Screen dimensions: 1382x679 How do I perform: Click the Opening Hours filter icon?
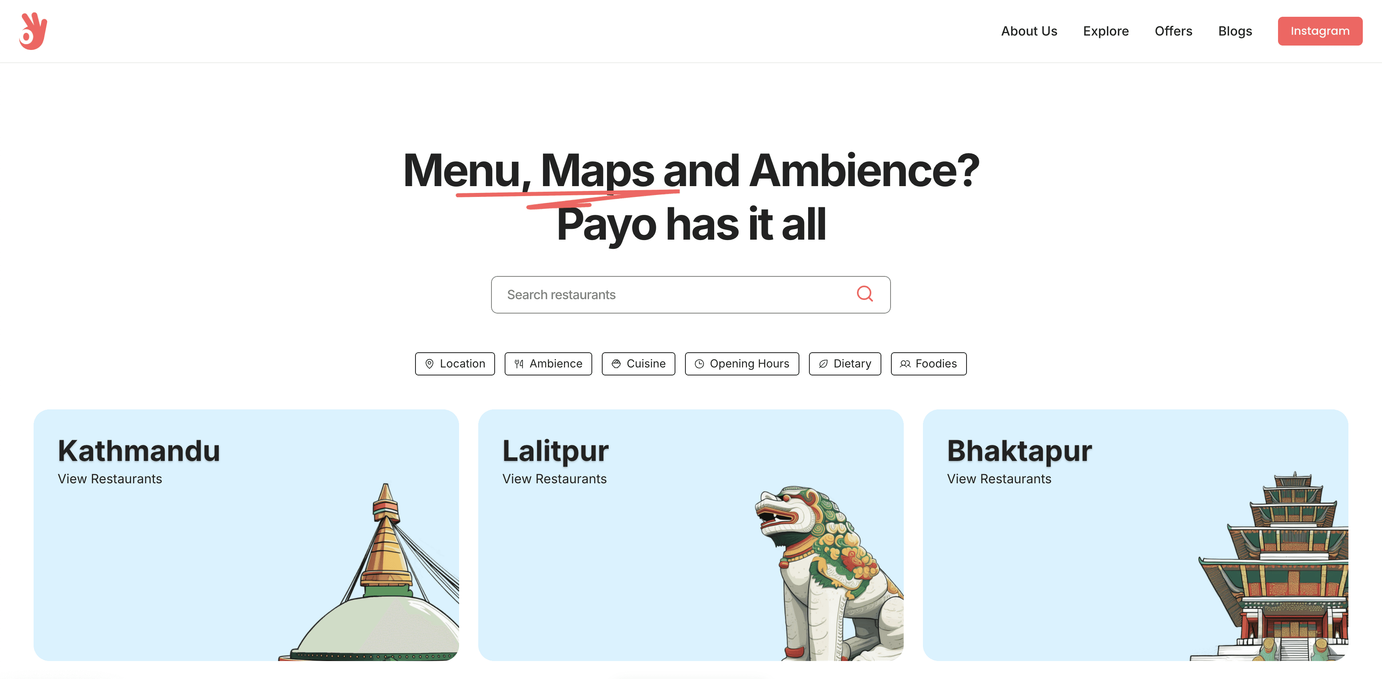tap(699, 363)
